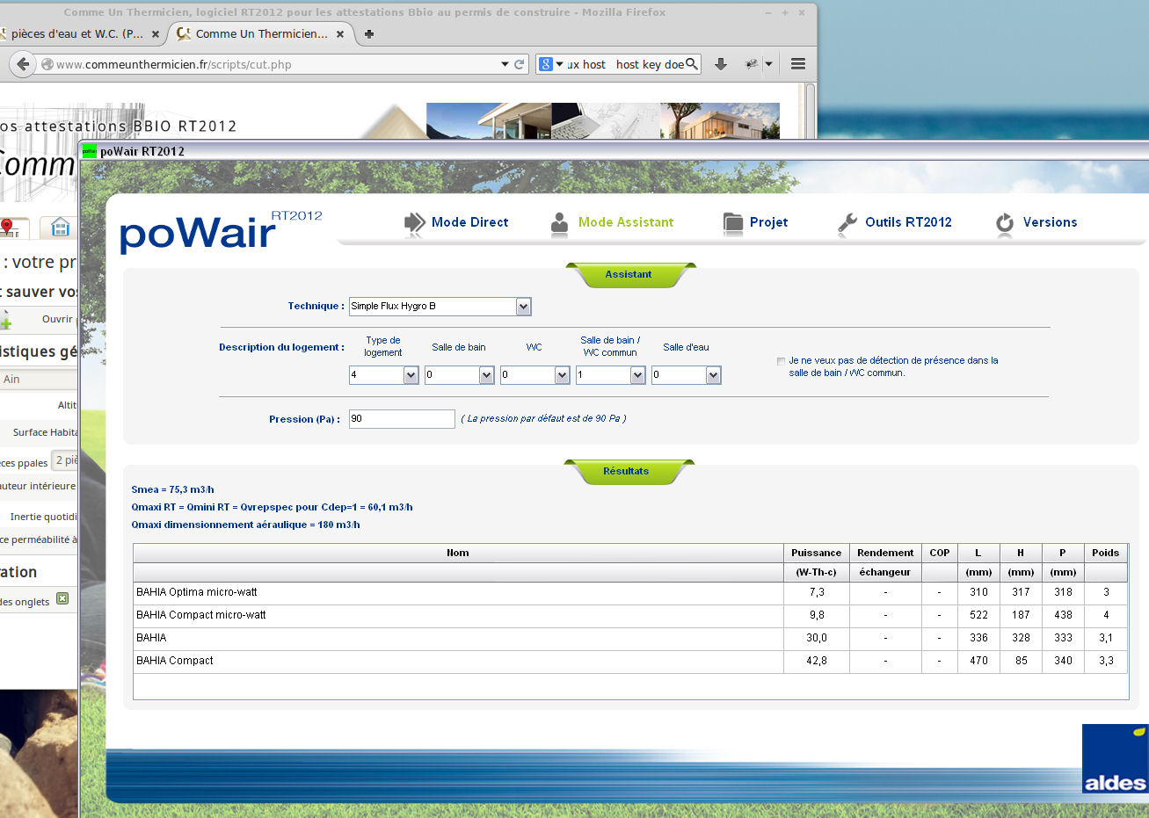
Task: Close the pièces d'eau et W.C. tab
Action: [156, 34]
